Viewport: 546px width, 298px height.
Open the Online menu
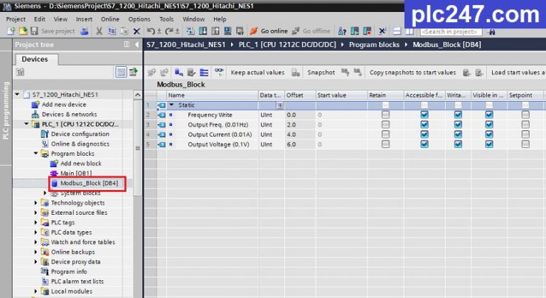[x=110, y=19]
